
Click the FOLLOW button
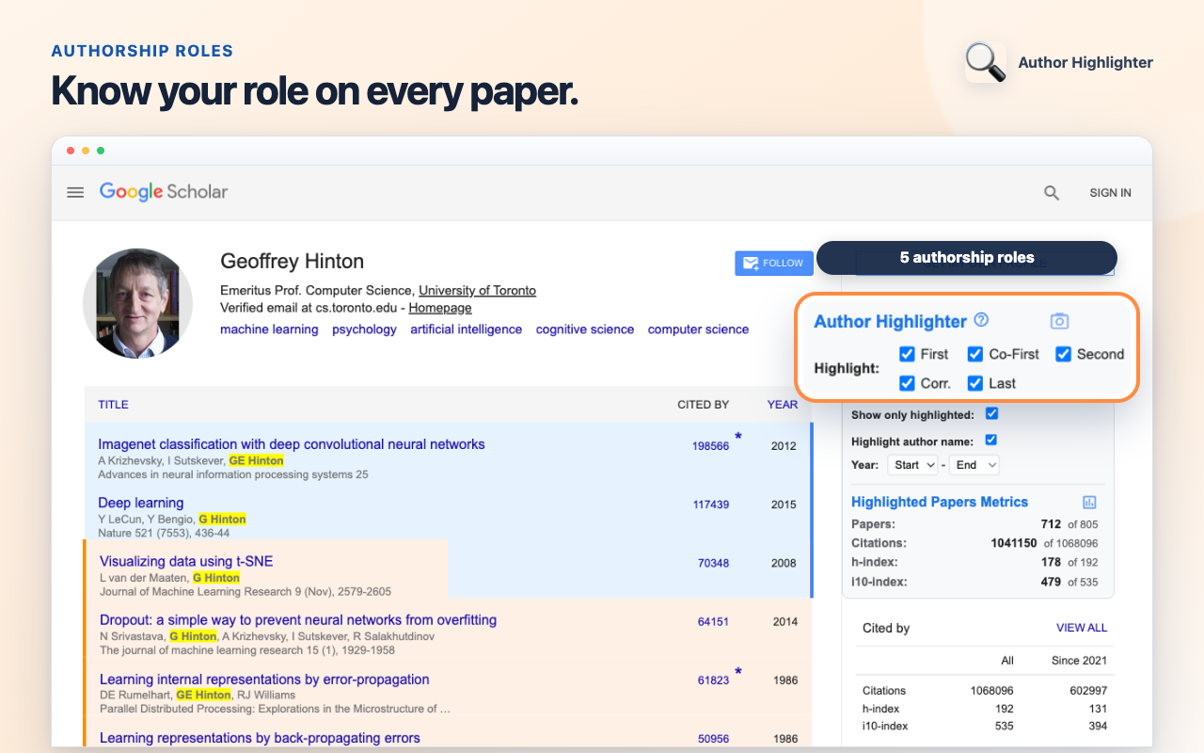774,264
